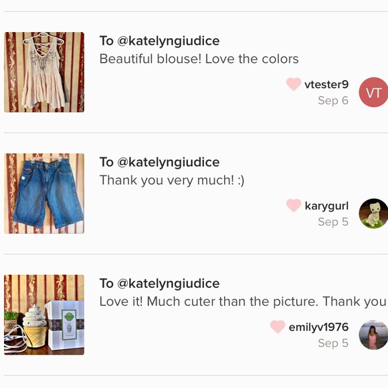388x388 pixels.
Task: Open @katelyngiudice link in the blouse comment
Action: tap(169, 41)
